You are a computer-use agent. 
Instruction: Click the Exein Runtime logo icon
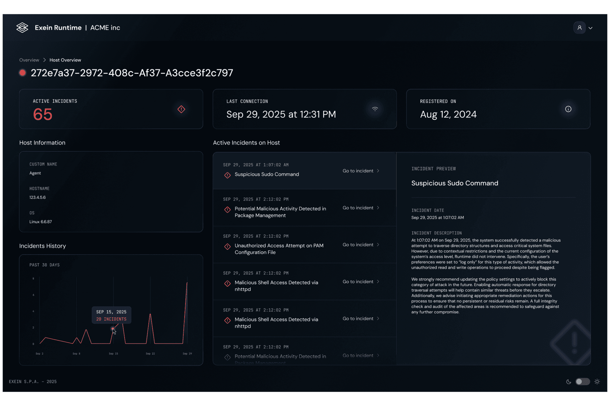(x=22, y=28)
